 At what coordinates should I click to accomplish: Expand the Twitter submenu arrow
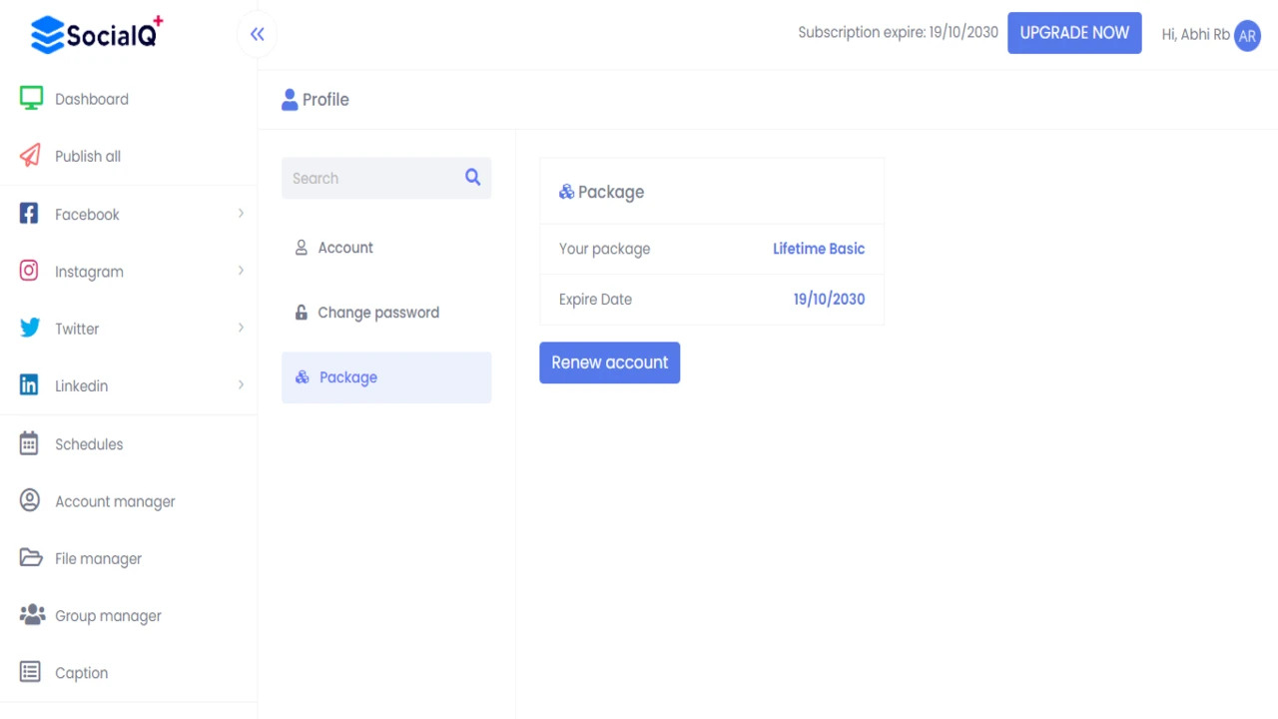point(241,328)
